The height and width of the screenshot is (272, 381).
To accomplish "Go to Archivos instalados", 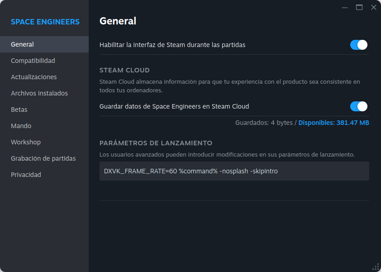I will [x=44, y=93].
